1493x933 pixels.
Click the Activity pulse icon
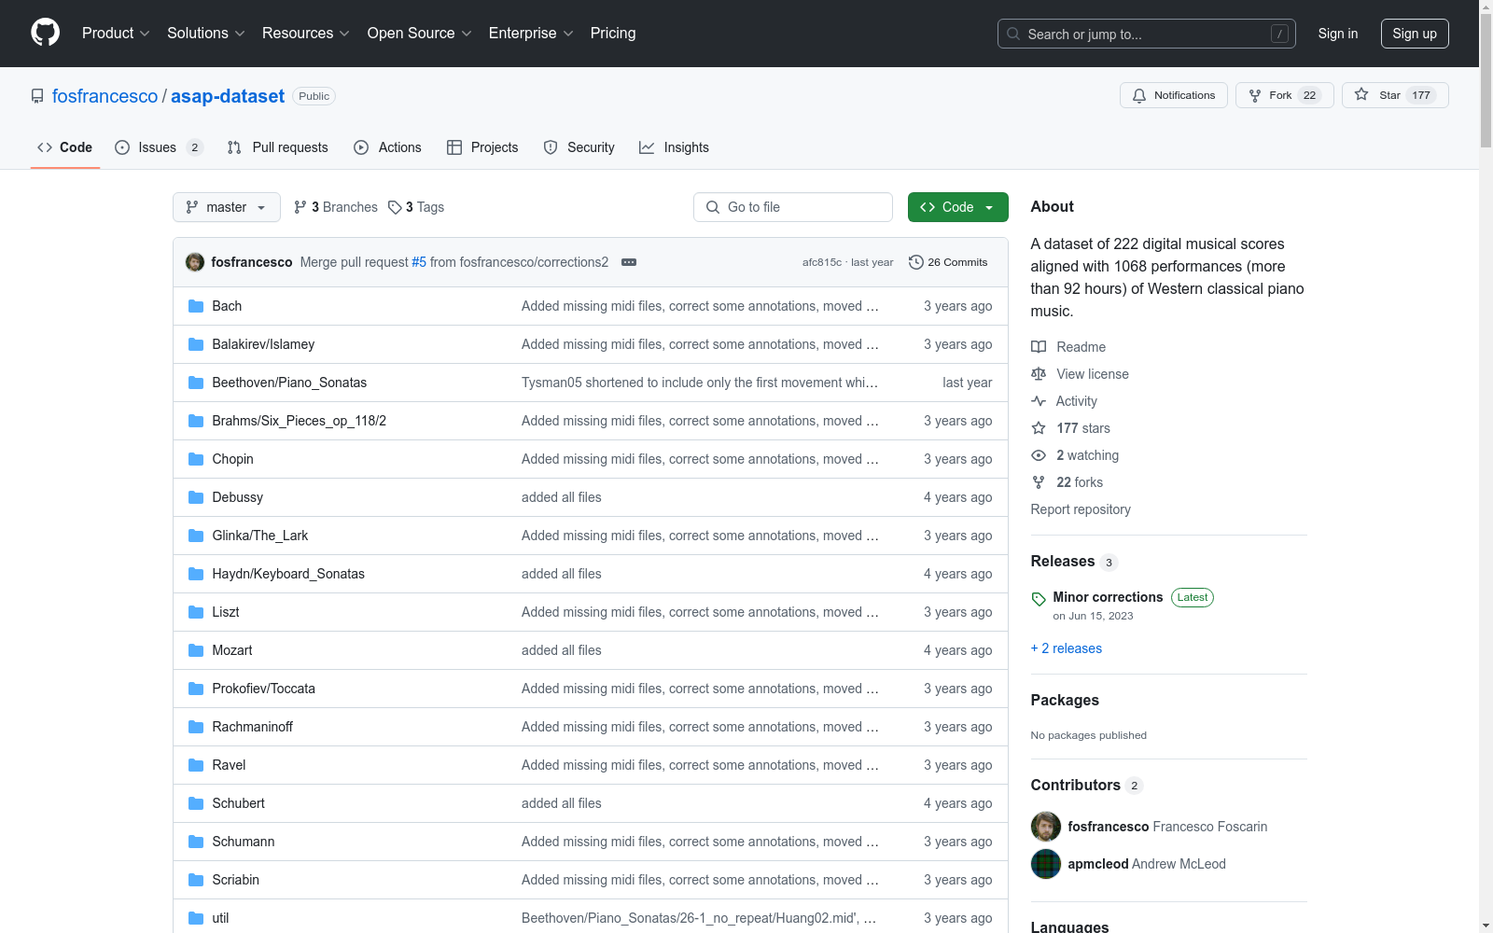point(1039,401)
